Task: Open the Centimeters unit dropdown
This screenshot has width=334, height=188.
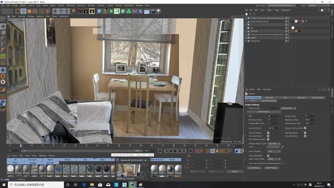Action: point(288,108)
